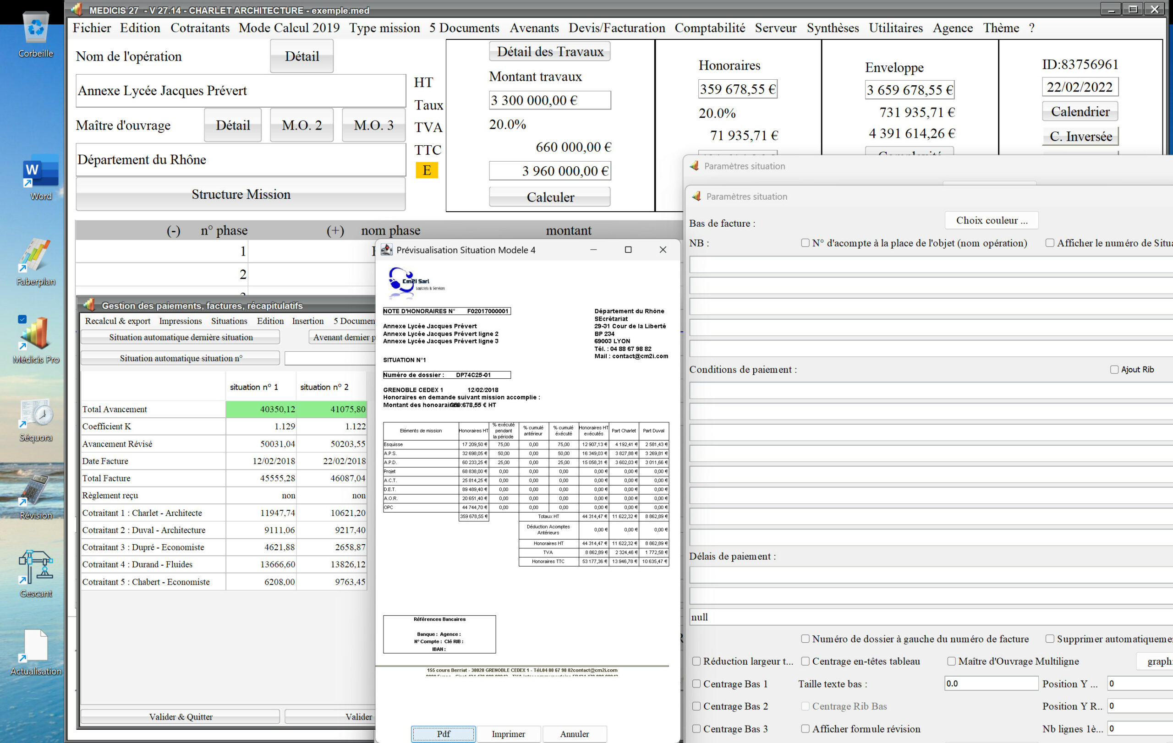Launch the Faberplan desktop icon
1173x743 pixels.
pos(36,256)
